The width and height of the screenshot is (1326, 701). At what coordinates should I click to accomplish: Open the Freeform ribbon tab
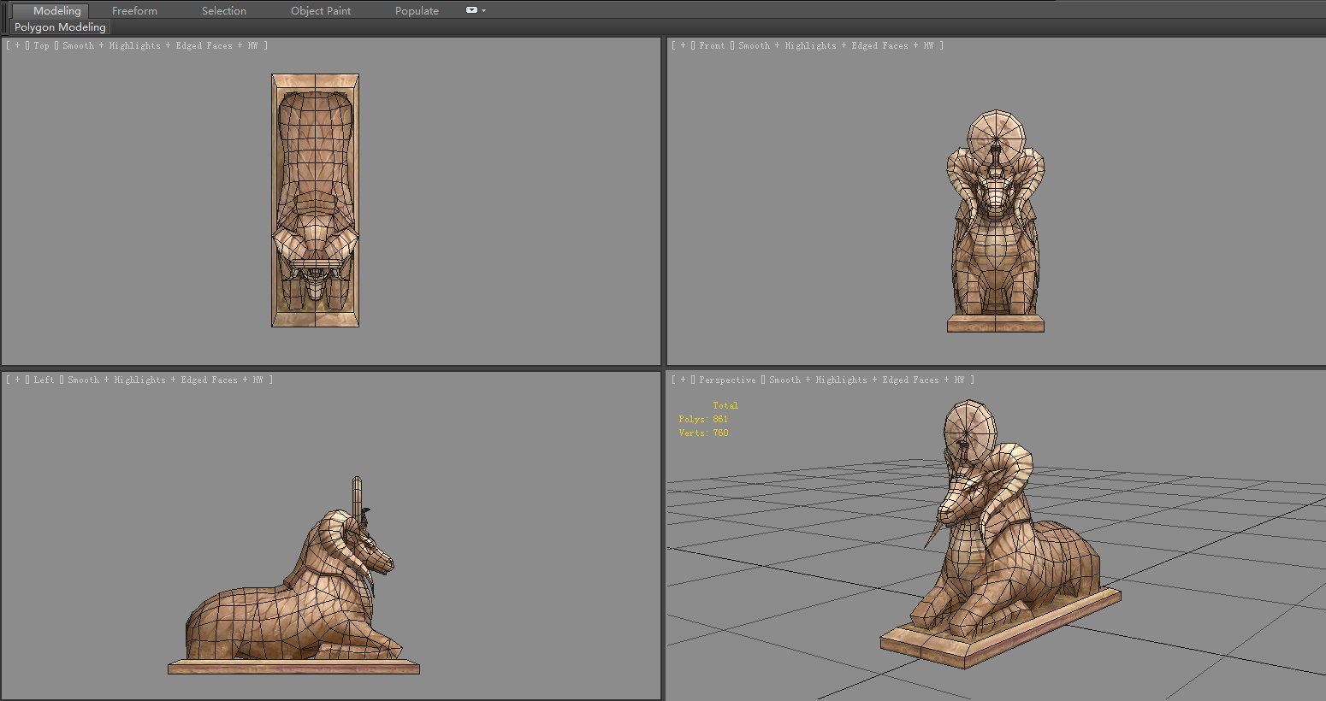(x=134, y=11)
